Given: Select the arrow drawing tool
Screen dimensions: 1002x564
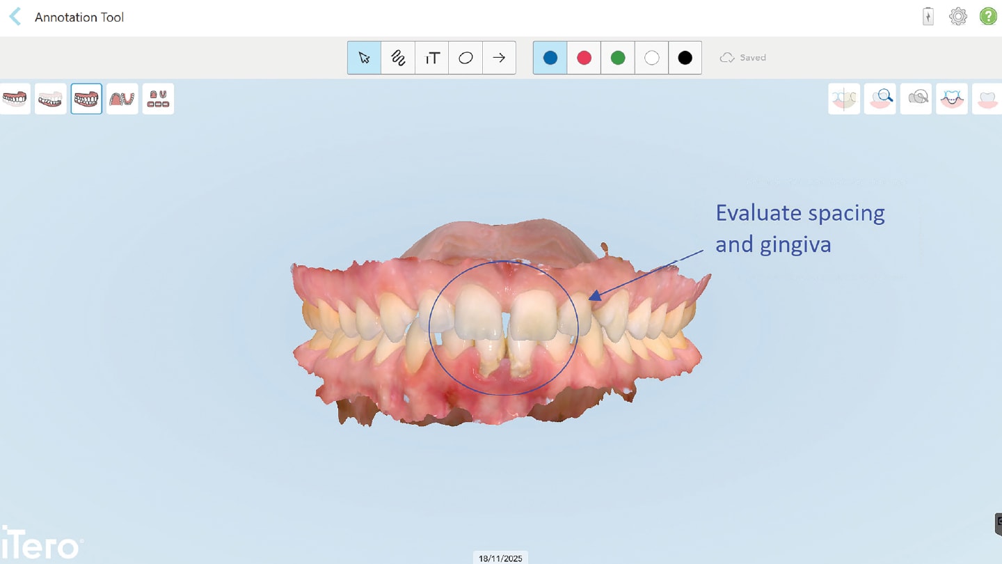Looking at the screenshot, I should point(499,58).
